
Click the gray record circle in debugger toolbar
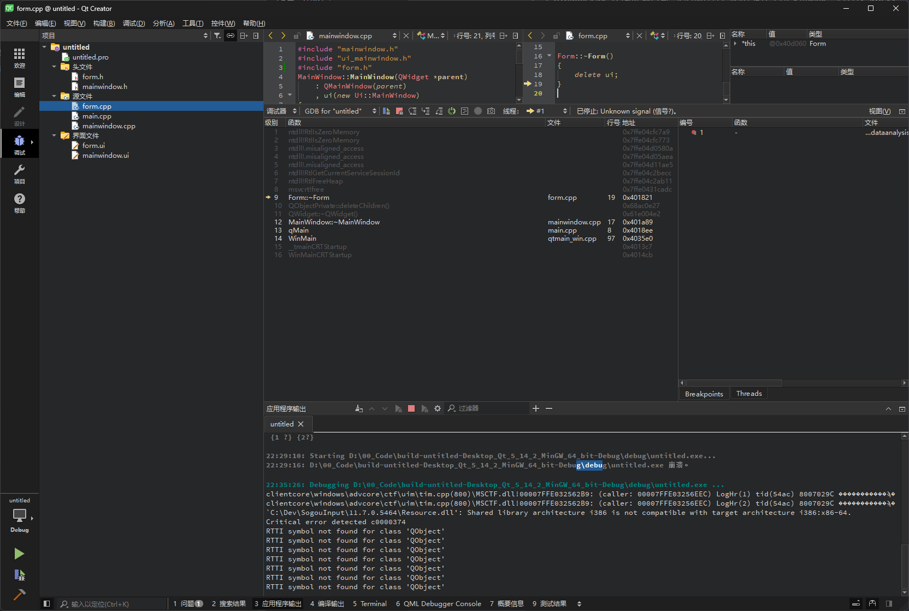[x=478, y=111]
